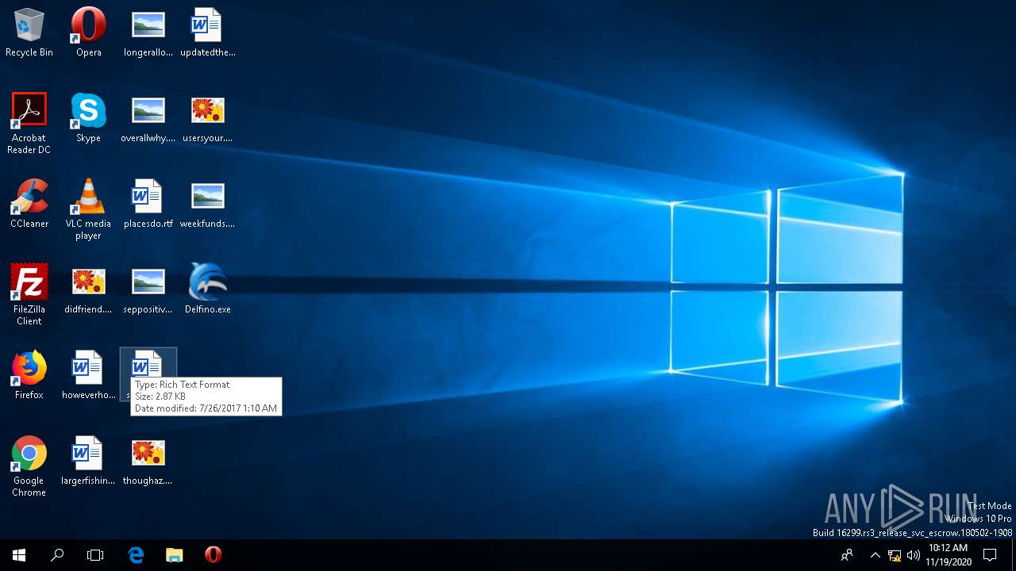
Task: Open FileZilla Client shortcut
Action: tap(29, 294)
